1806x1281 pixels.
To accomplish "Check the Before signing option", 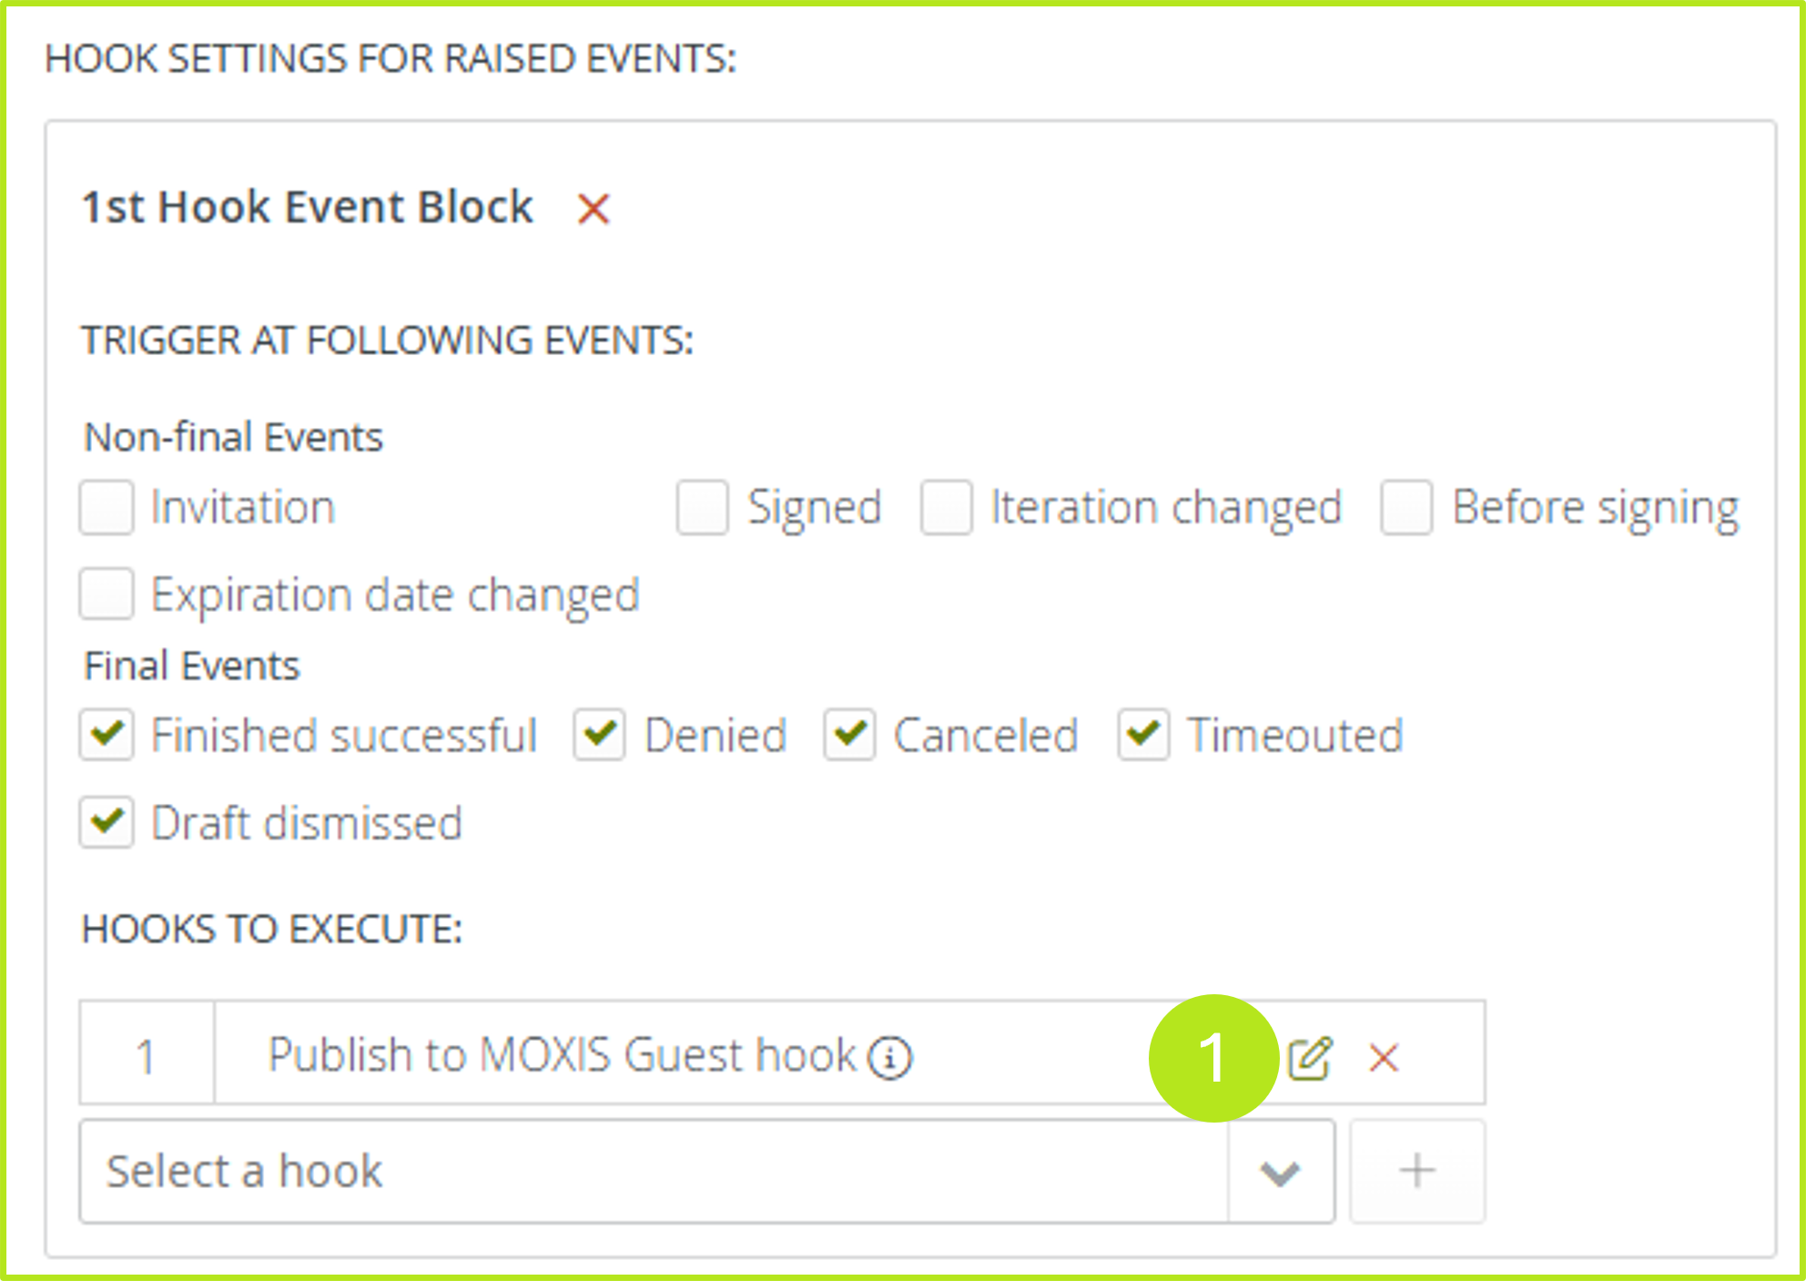I will click(1405, 507).
